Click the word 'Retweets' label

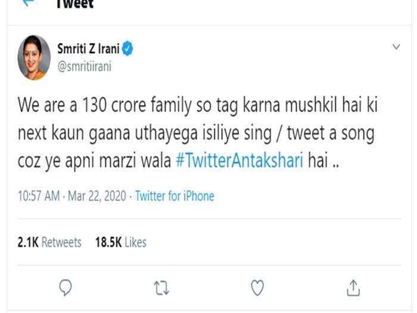pos(61,242)
